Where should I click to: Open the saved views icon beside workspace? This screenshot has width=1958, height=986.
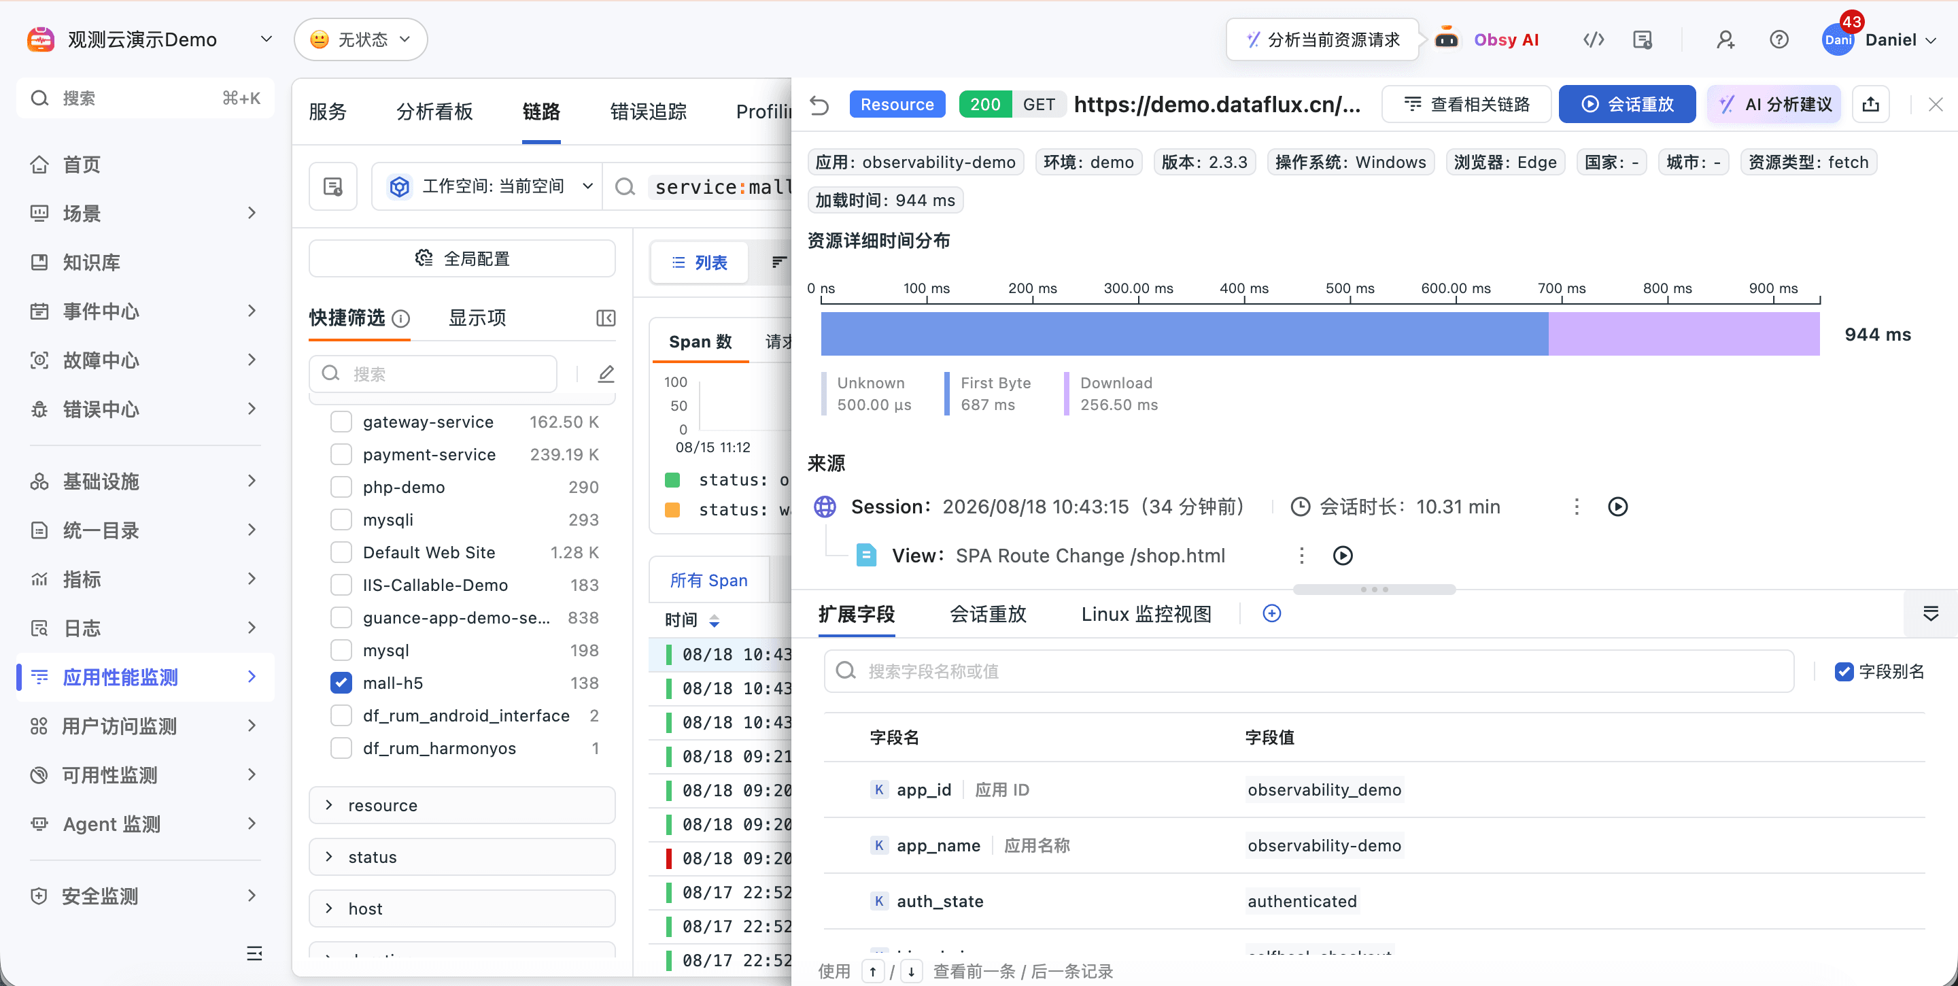pyautogui.click(x=333, y=186)
